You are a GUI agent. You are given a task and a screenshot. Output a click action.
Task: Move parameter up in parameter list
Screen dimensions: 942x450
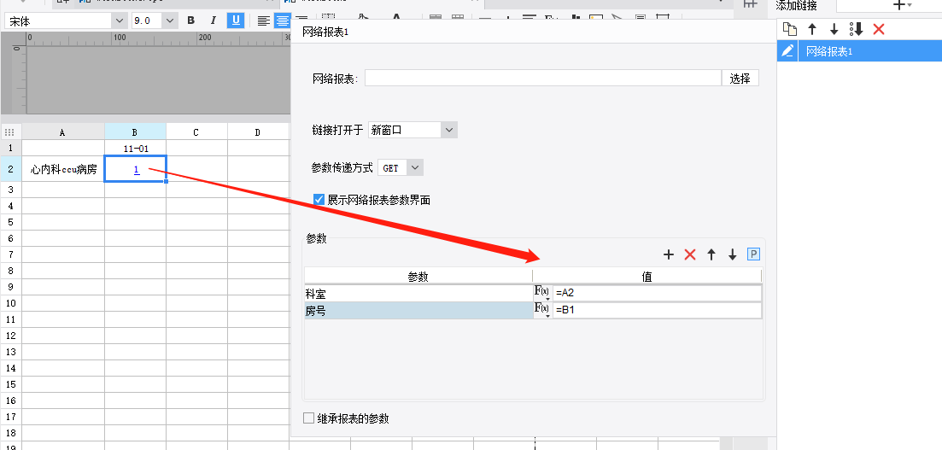pos(711,254)
